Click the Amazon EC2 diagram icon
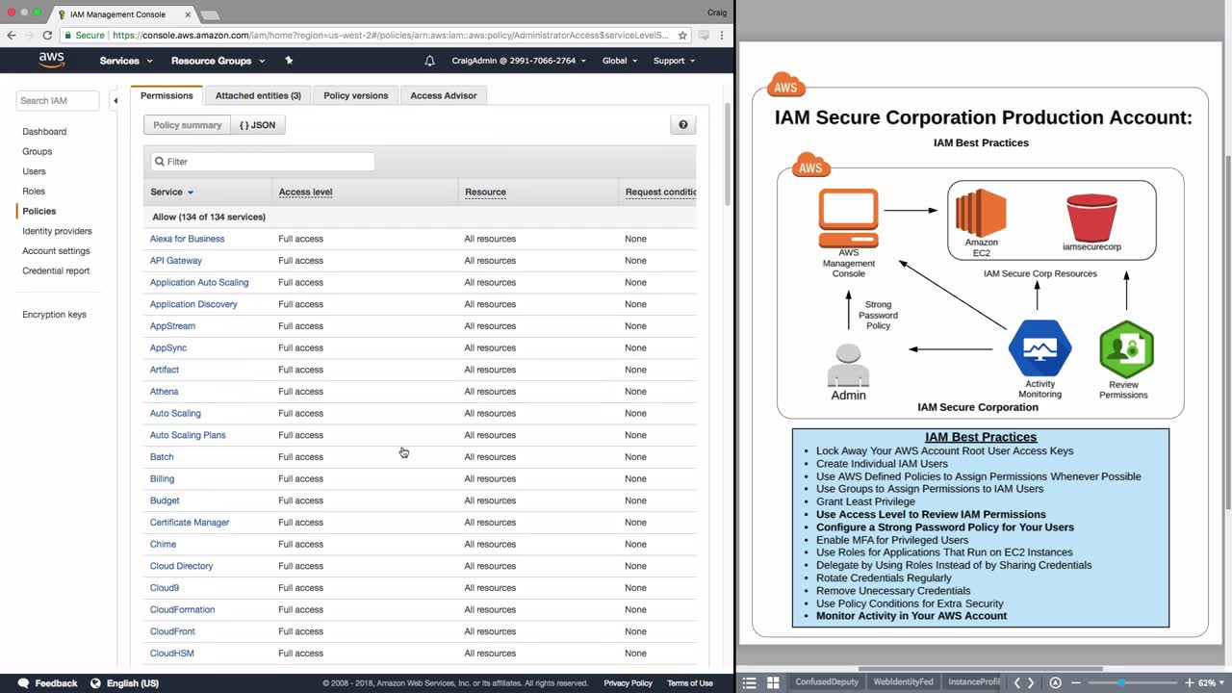 [981, 212]
